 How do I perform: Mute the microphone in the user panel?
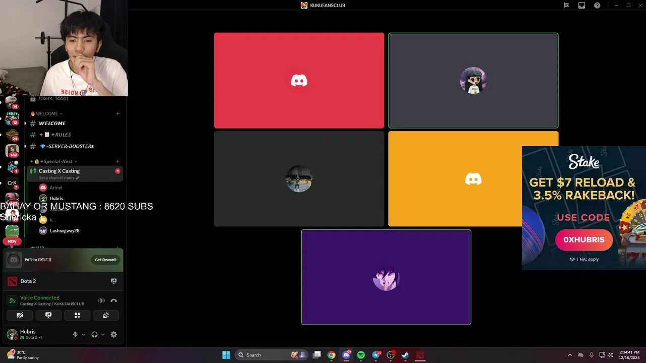click(x=75, y=334)
